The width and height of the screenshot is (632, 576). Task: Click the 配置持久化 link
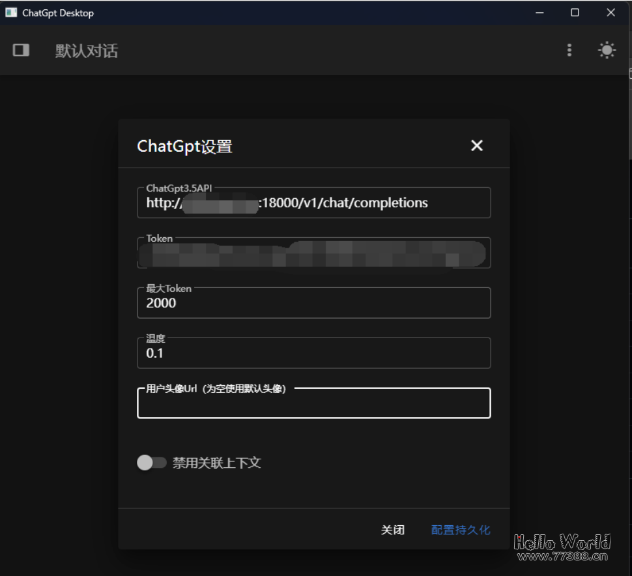460,530
